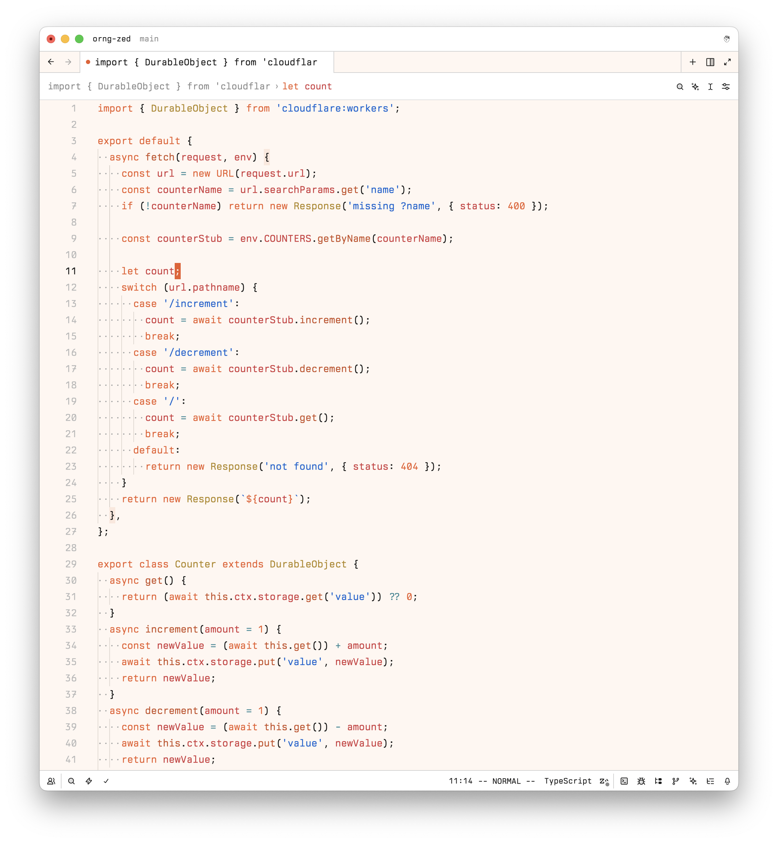Click the 11:14 cursor position indicator
The image size is (778, 843).
[460, 781]
